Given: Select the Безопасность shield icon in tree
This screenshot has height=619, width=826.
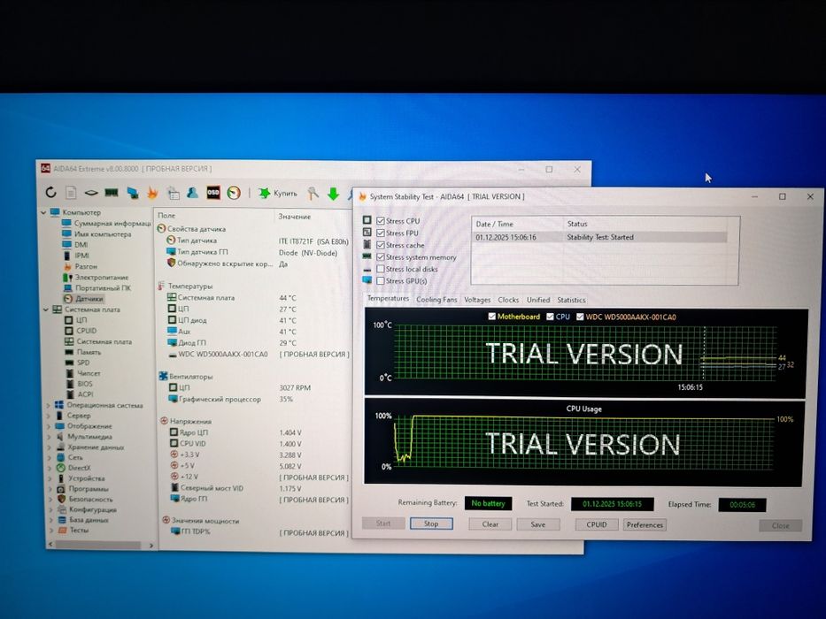Looking at the screenshot, I should 61,499.
